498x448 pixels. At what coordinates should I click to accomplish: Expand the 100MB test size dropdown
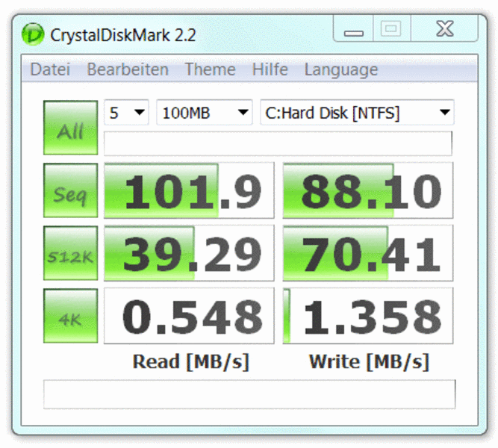pyautogui.click(x=205, y=112)
